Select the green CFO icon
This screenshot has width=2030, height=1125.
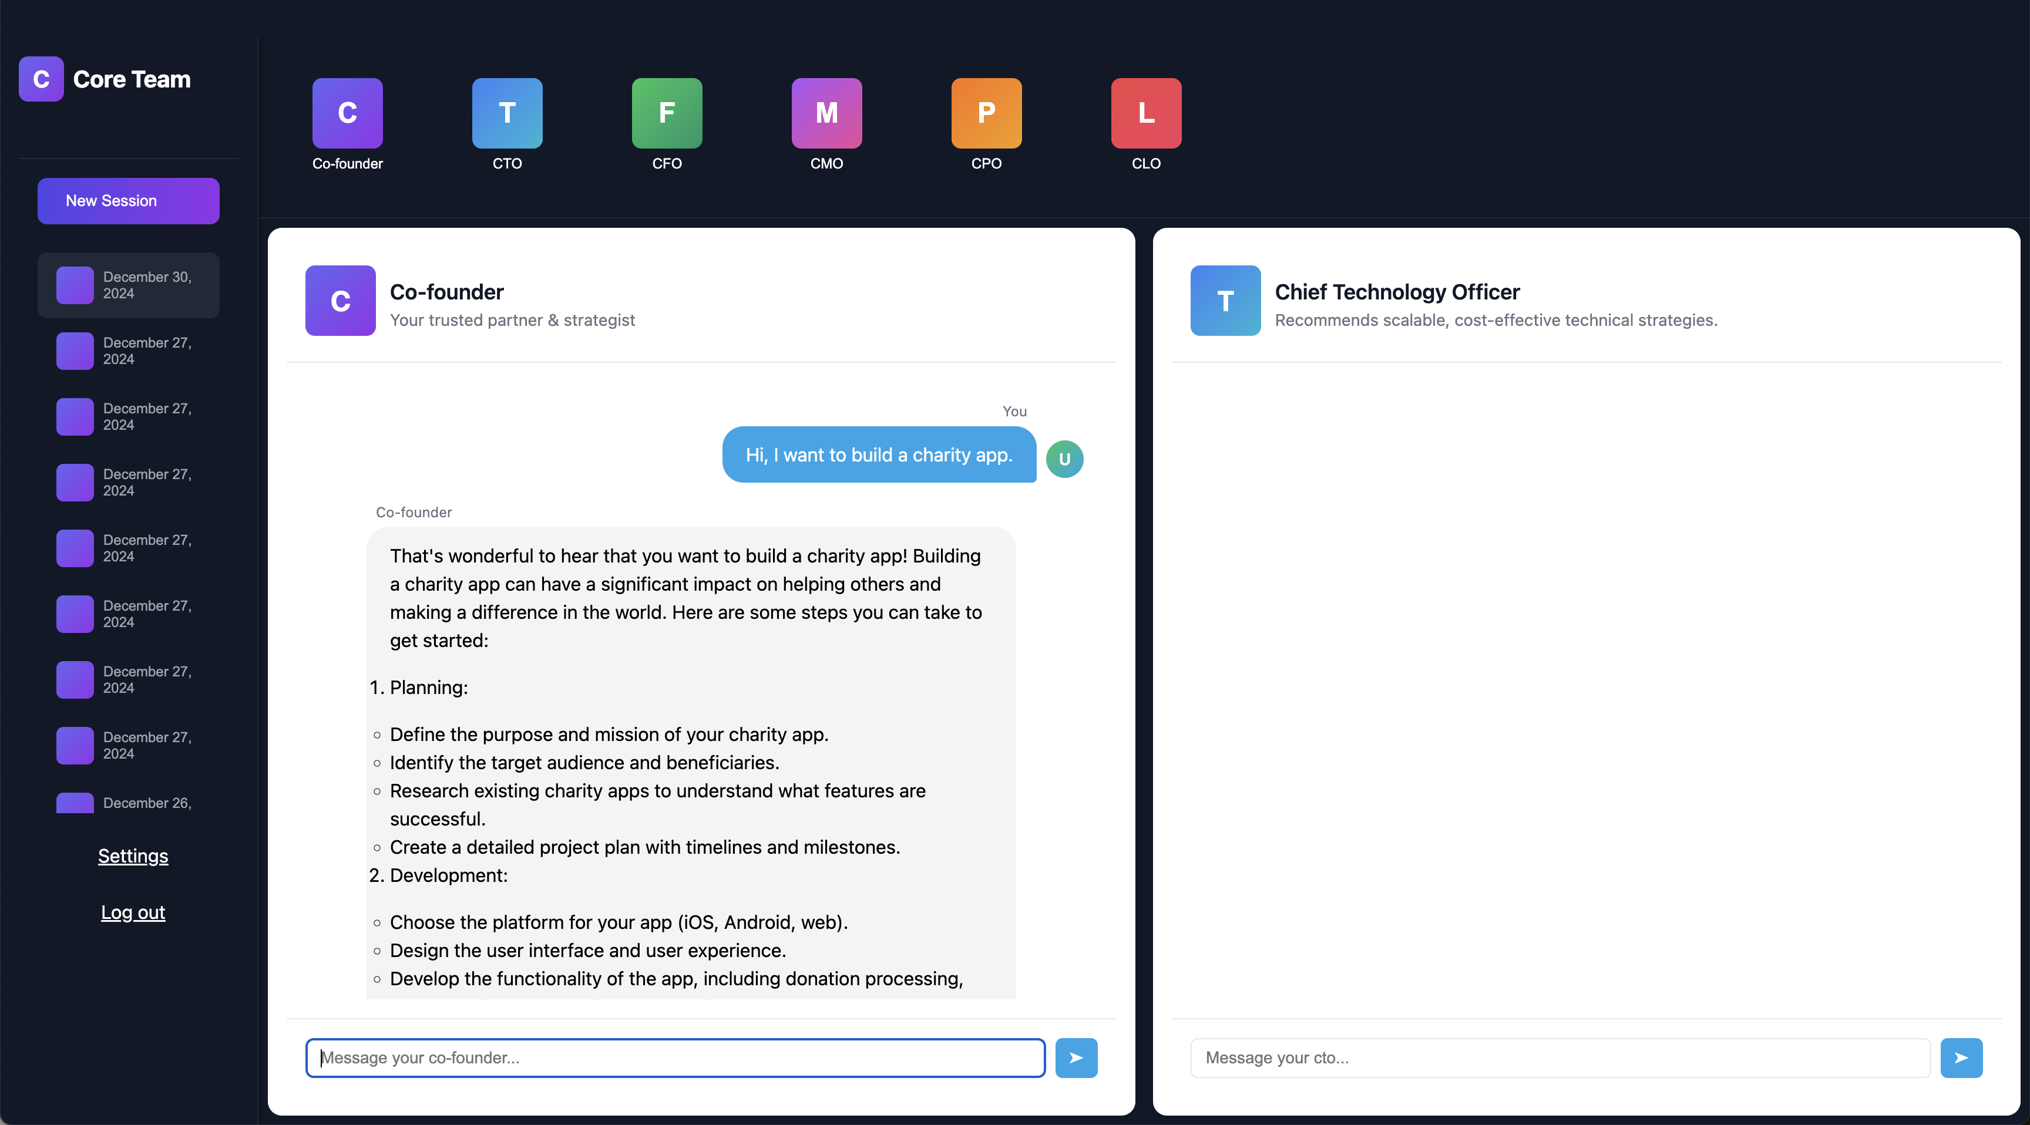(x=667, y=113)
